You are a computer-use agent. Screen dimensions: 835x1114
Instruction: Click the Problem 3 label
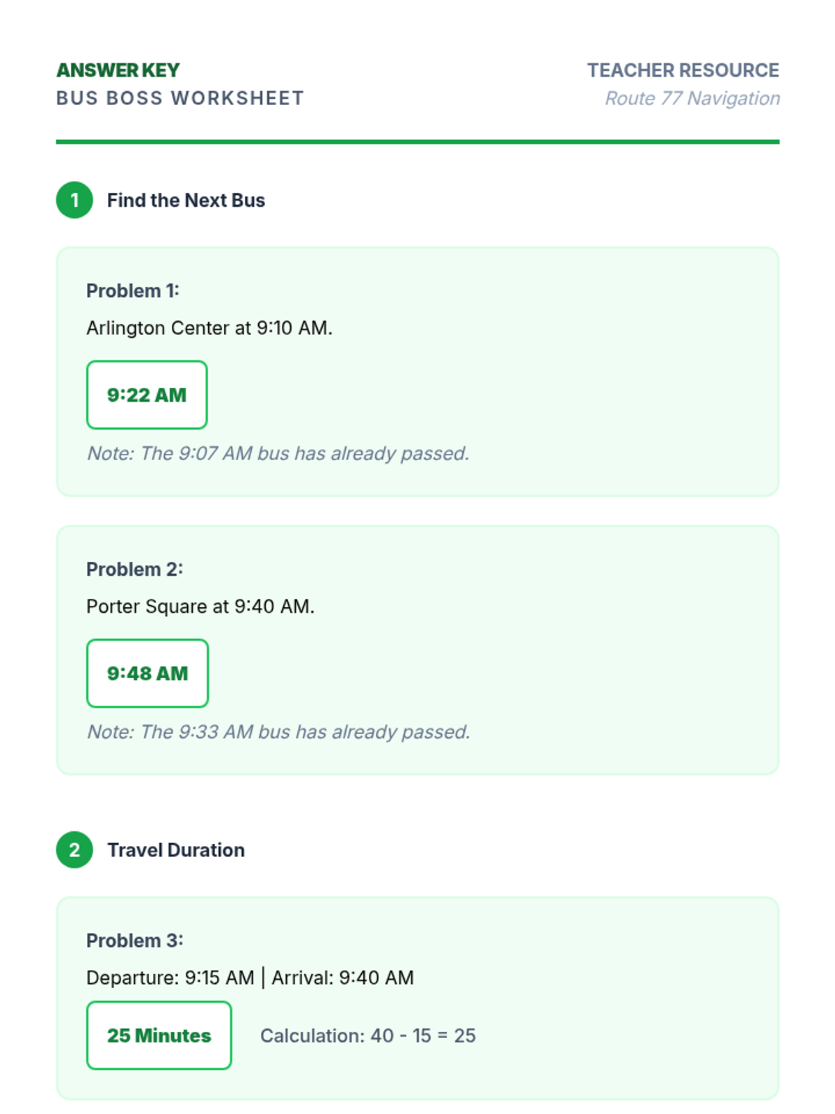(134, 941)
